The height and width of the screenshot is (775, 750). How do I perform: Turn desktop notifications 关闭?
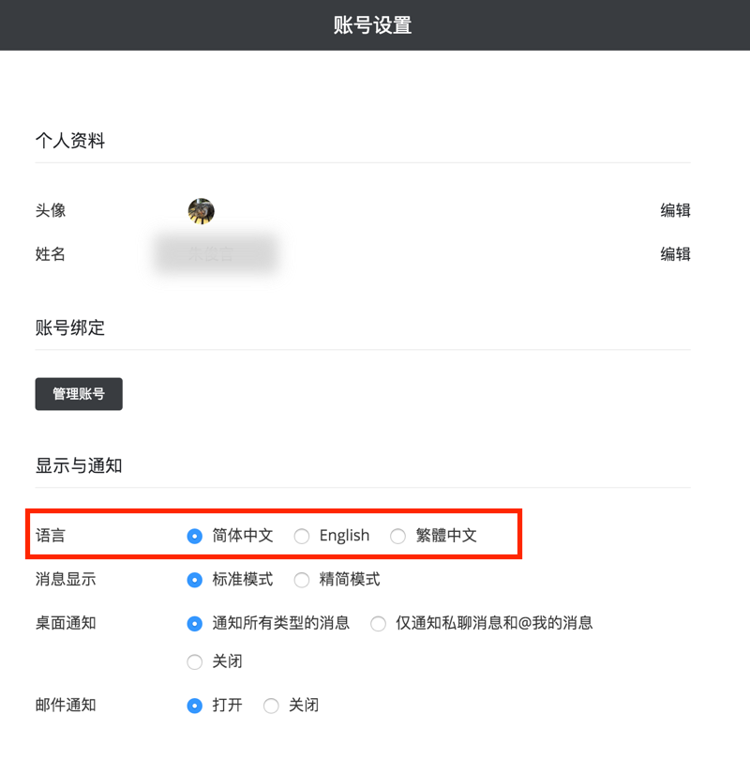coord(195,661)
